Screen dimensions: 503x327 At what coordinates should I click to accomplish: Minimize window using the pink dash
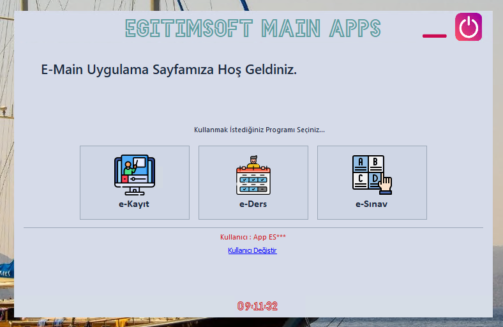434,36
